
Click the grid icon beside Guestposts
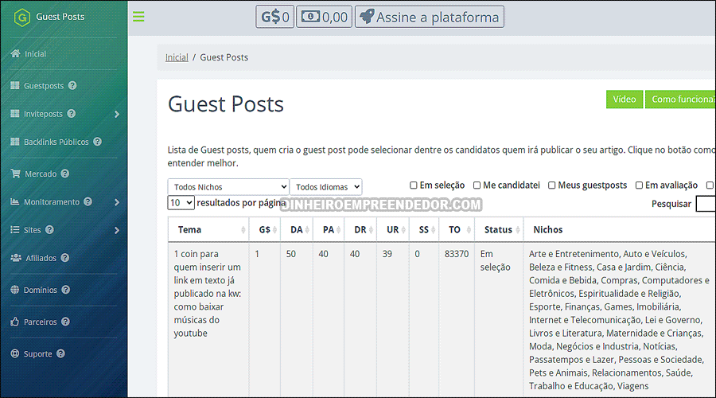[x=15, y=85]
